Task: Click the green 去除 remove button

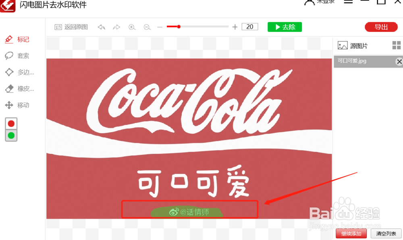Action: point(285,27)
